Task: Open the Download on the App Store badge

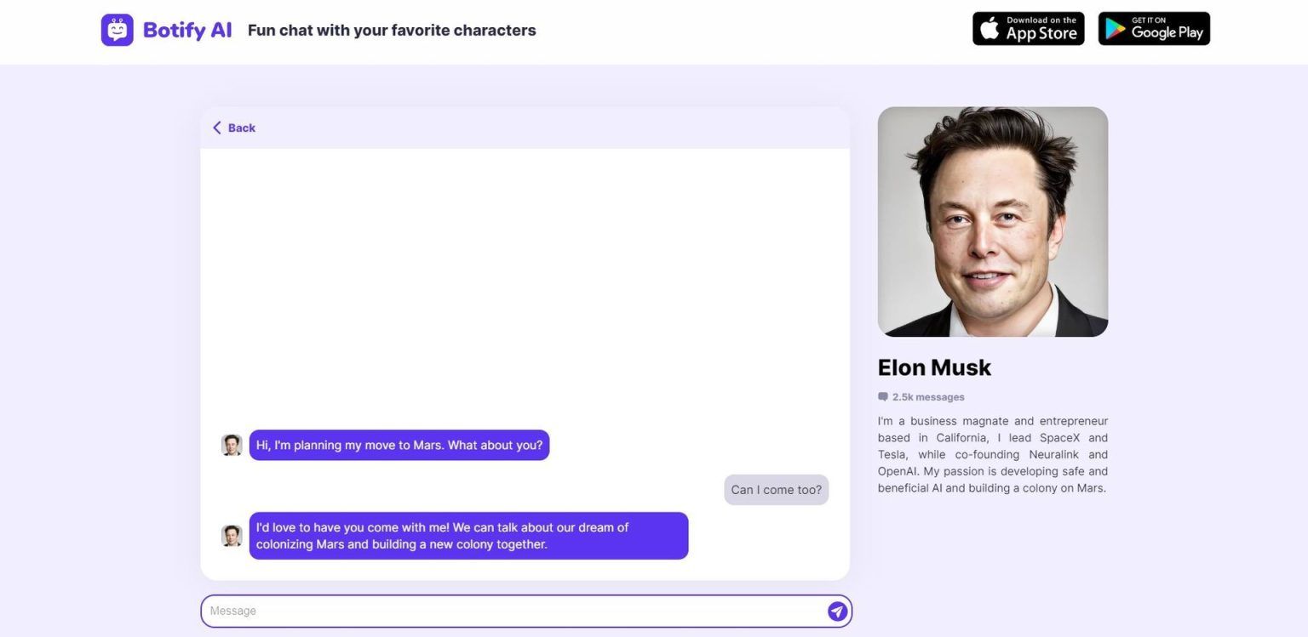Action: tap(1028, 29)
